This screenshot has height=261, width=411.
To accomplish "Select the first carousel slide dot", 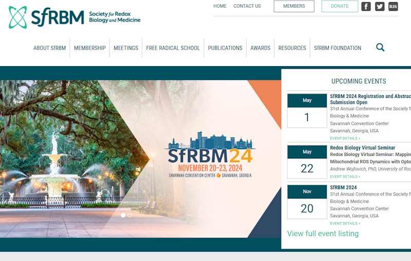I will pos(123,215).
